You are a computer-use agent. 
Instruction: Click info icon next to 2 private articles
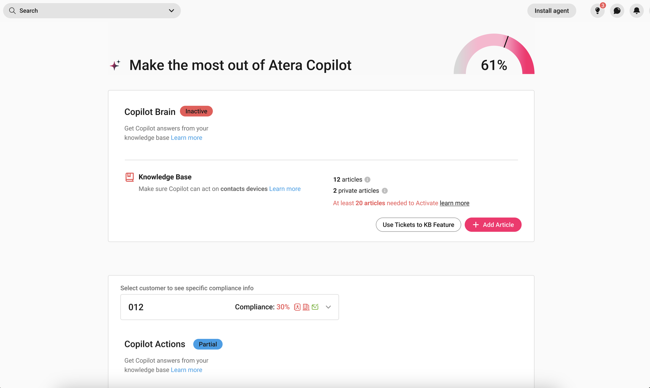385,191
